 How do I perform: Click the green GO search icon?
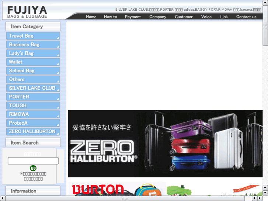(33, 168)
